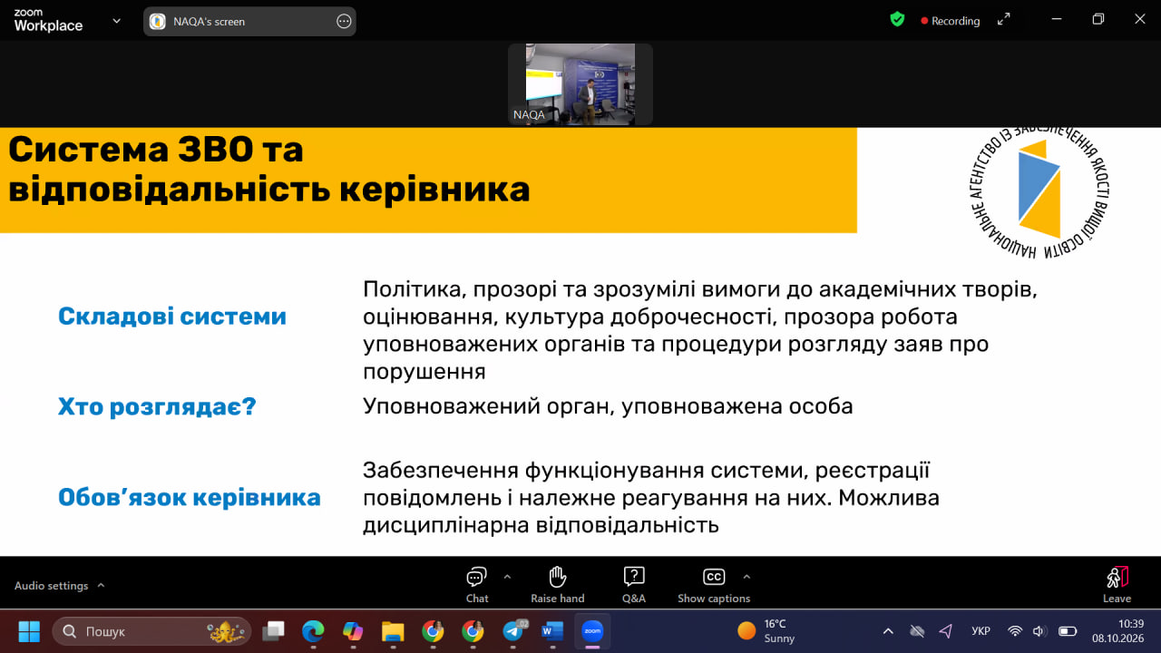Expand Audio settings chevron
The width and height of the screenshot is (1161, 653).
coord(101,586)
